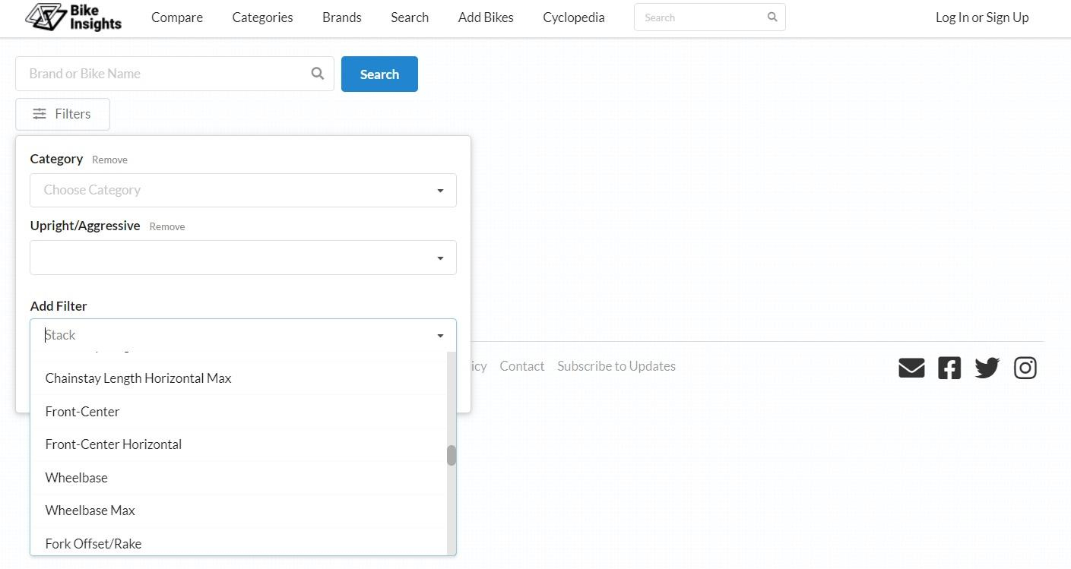
Task: Go to Brands in the navigation
Action: coord(342,17)
